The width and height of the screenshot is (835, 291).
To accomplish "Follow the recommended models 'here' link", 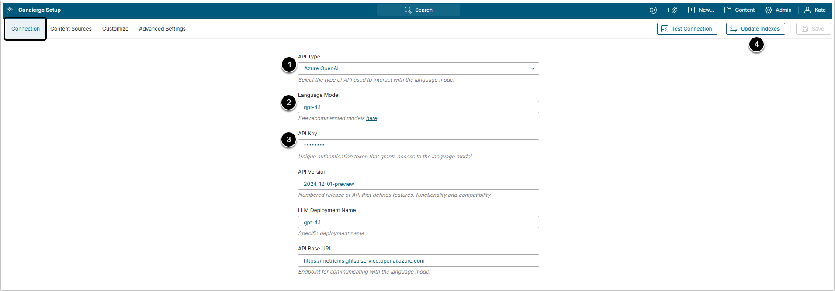I will click(x=371, y=118).
